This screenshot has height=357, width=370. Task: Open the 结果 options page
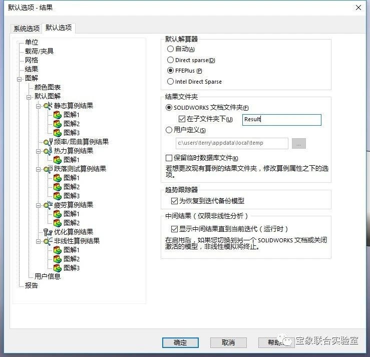click(x=32, y=70)
